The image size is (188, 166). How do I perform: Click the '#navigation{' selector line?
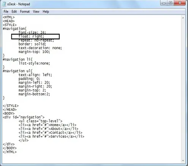point(14,29)
